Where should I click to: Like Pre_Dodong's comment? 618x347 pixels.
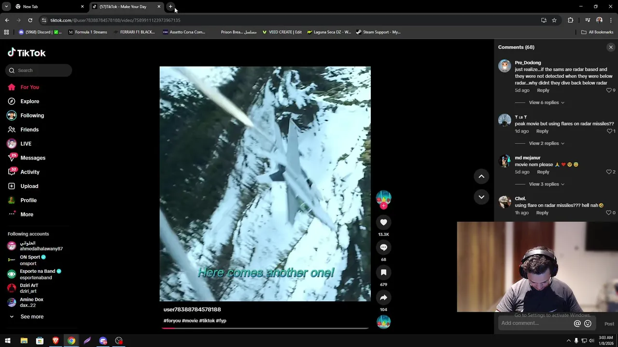(x=609, y=90)
